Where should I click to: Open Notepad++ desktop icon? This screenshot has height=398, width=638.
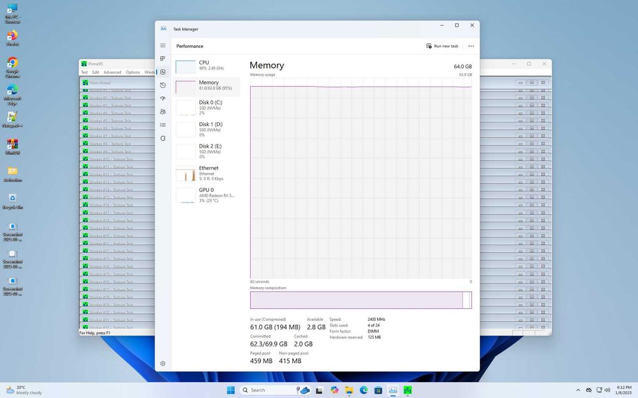pyautogui.click(x=12, y=120)
